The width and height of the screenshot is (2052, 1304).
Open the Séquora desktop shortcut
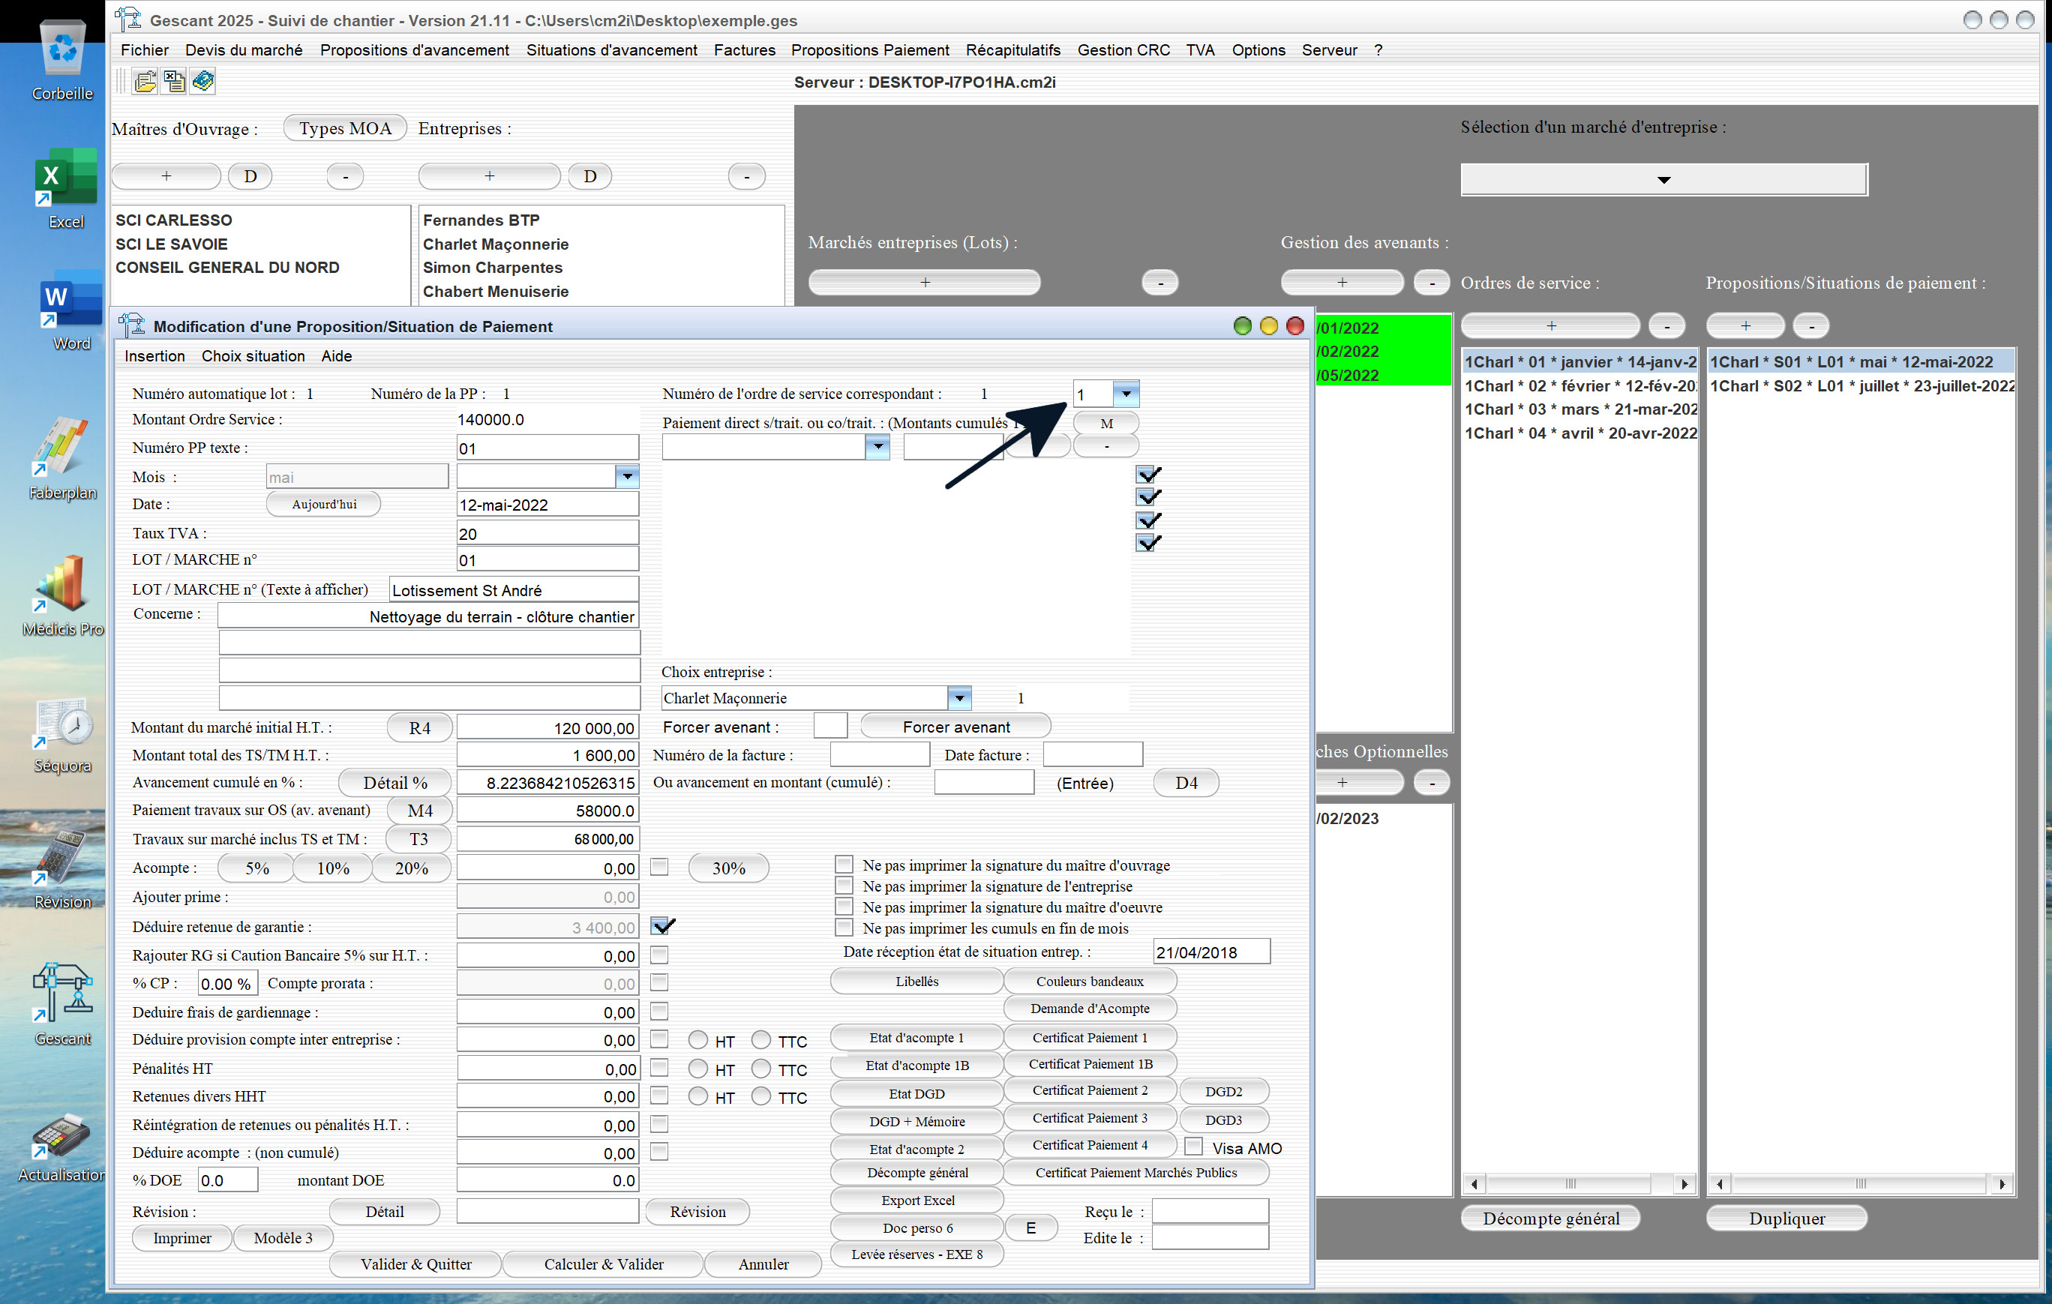click(62, 735)
